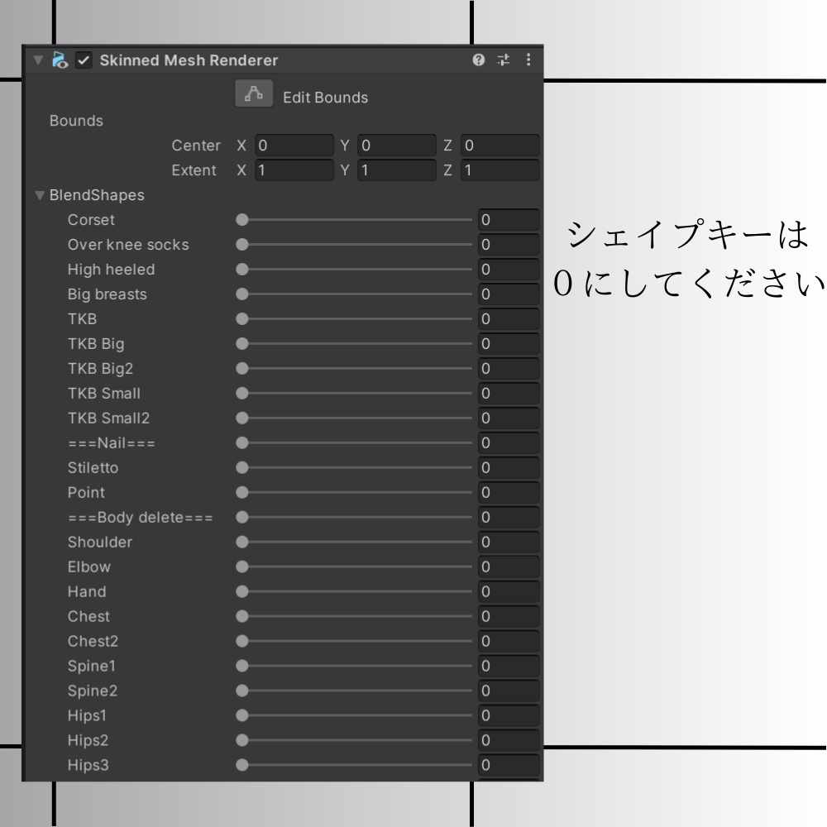
Task: Click the Center Z field
Action: (500, 145)
